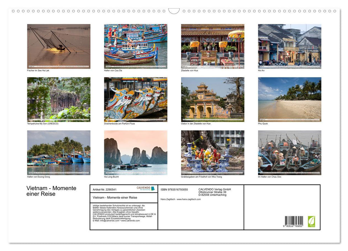Click the Hoi An street photo
Image resolution: width=348 pixels, height=251 pixels.
tap(290, 46)
